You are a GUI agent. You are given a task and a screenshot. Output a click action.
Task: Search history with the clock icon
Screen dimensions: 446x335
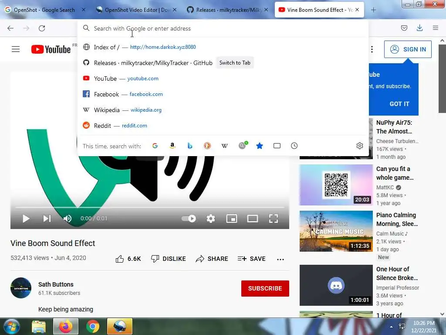[294, 146]
